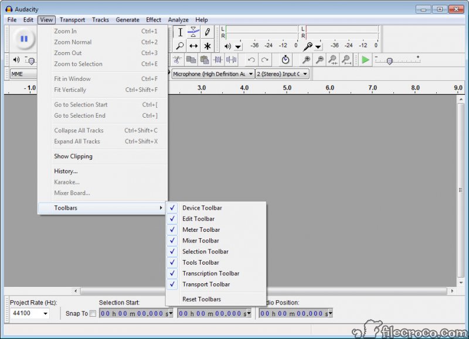Open the MME audio host dropdown

(x=23, y=74)
